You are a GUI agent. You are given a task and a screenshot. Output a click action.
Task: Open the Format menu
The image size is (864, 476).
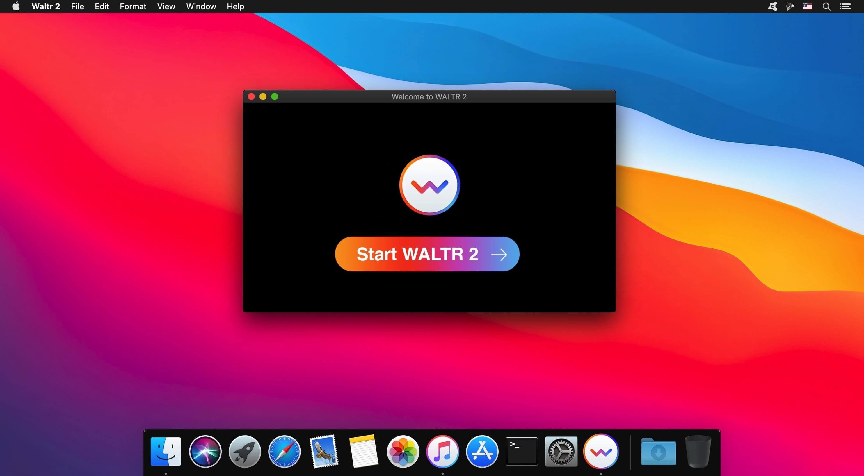[x=133, y=6]
